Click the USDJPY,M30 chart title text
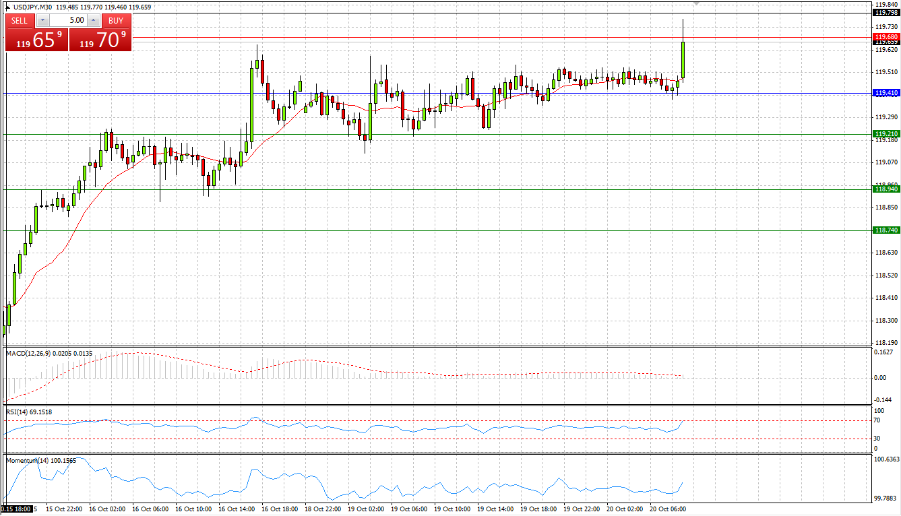The image size is (901, 516). click(34, 7)
